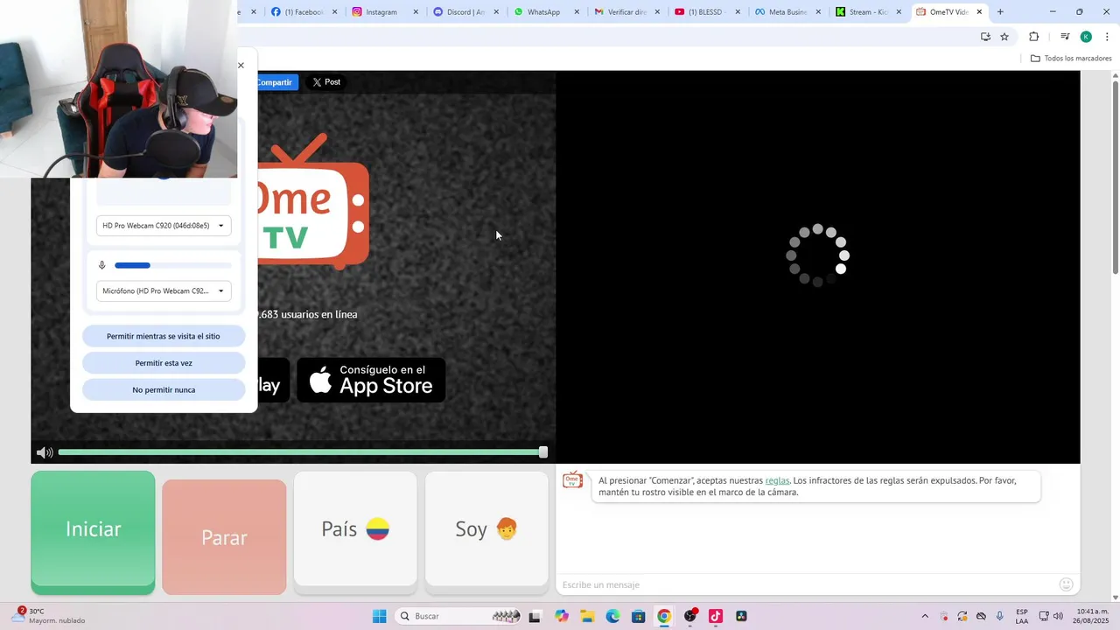Open DaVinci Resolve from the taskbar
1120x630 pixels.
(x=741, y=616)
